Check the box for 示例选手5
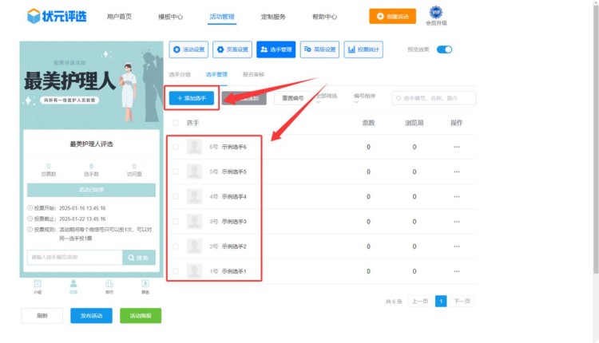The height and width of the screenshot is (343, 599). coord(176,171)
